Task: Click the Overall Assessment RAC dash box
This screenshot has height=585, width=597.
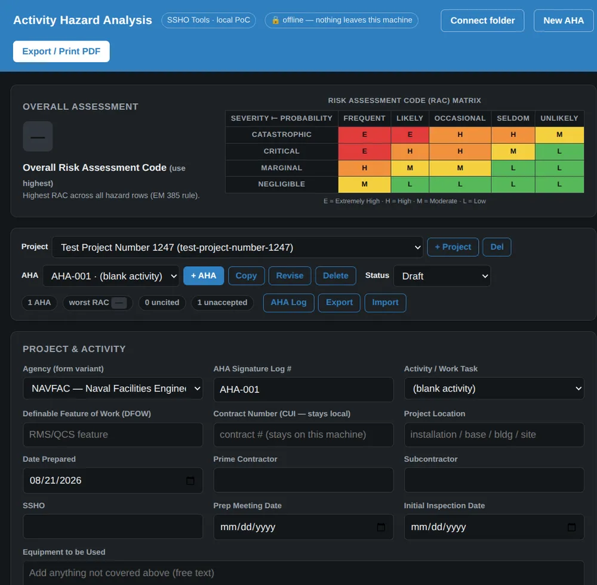Action: (x=38, y=137)
